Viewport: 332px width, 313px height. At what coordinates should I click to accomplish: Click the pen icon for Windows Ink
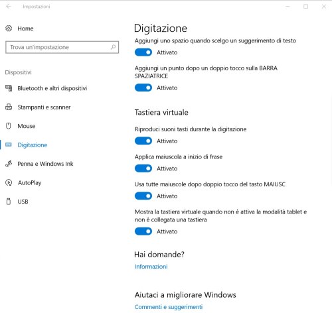9,164
